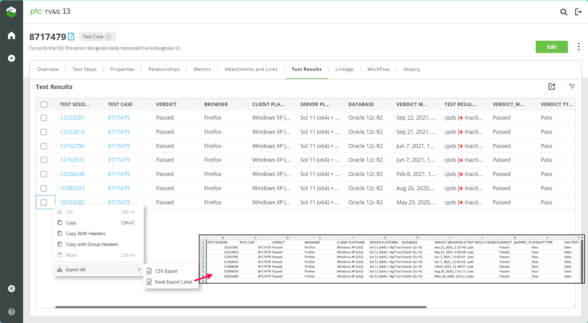Expand the Export All submenu arrow
Screen dimensions: 588x323
[139, 269]
